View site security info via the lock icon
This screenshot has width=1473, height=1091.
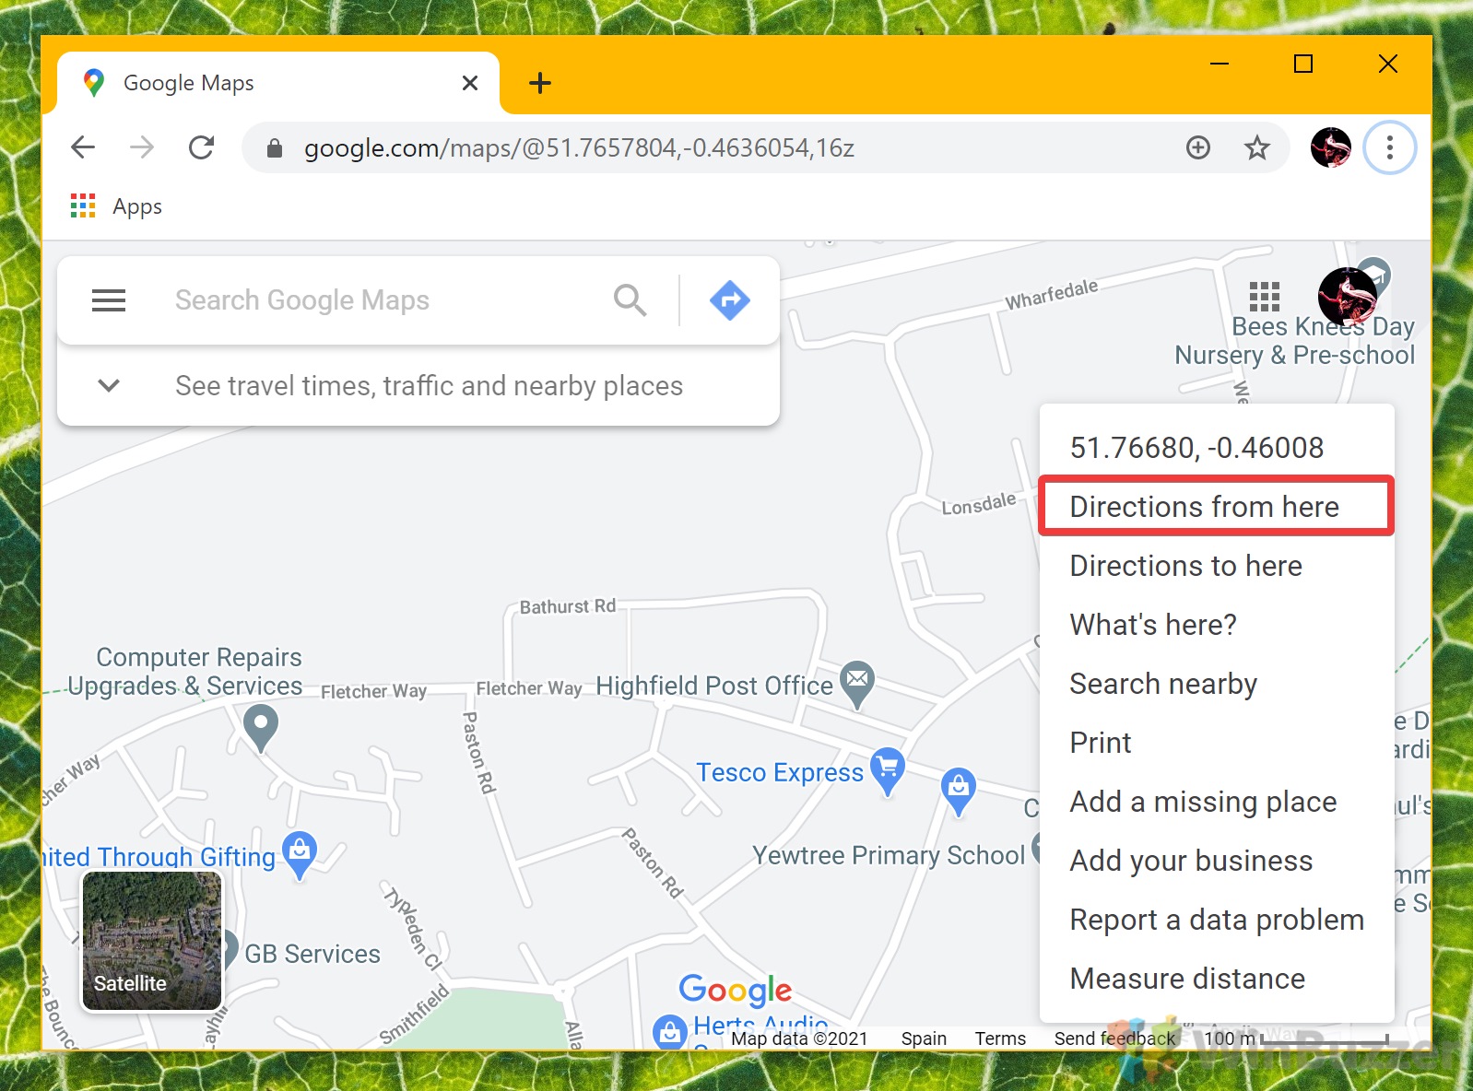coord(274,147)
